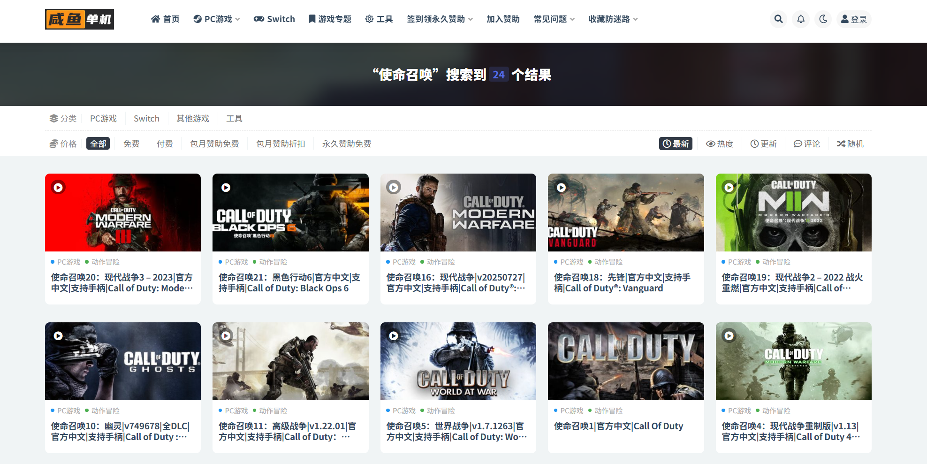Click play icon on Vanguard thumbnail

tap(561, 188)
